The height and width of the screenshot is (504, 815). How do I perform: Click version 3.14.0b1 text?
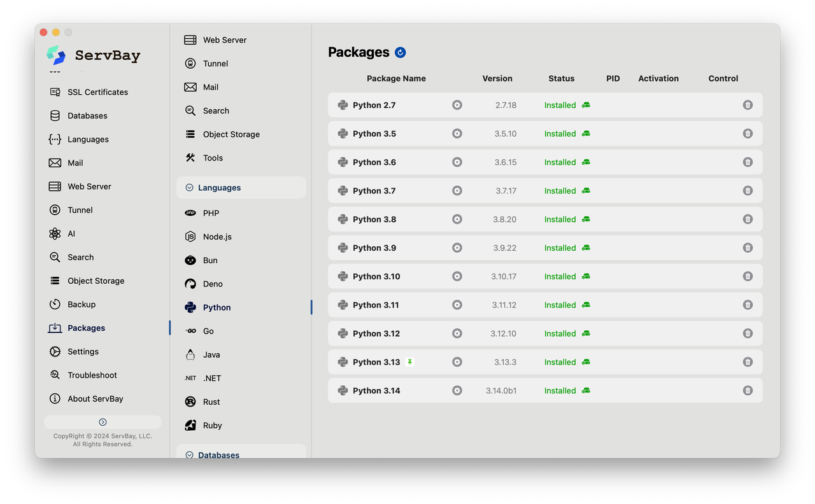coord(501,391)
